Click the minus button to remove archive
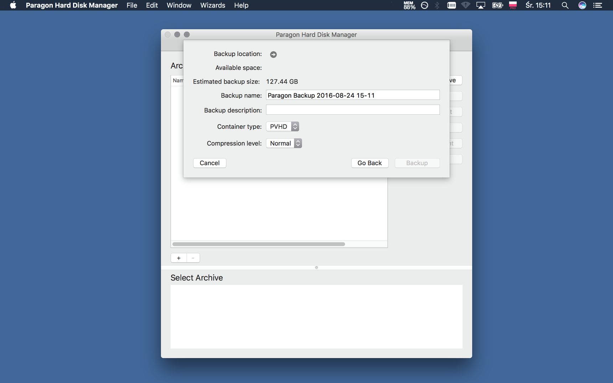Viewport: 613px width, 383px height. click(x=193, y=258)
